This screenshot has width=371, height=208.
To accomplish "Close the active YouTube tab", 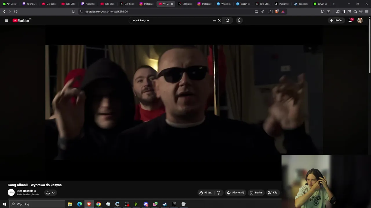I will coord(172,4).
